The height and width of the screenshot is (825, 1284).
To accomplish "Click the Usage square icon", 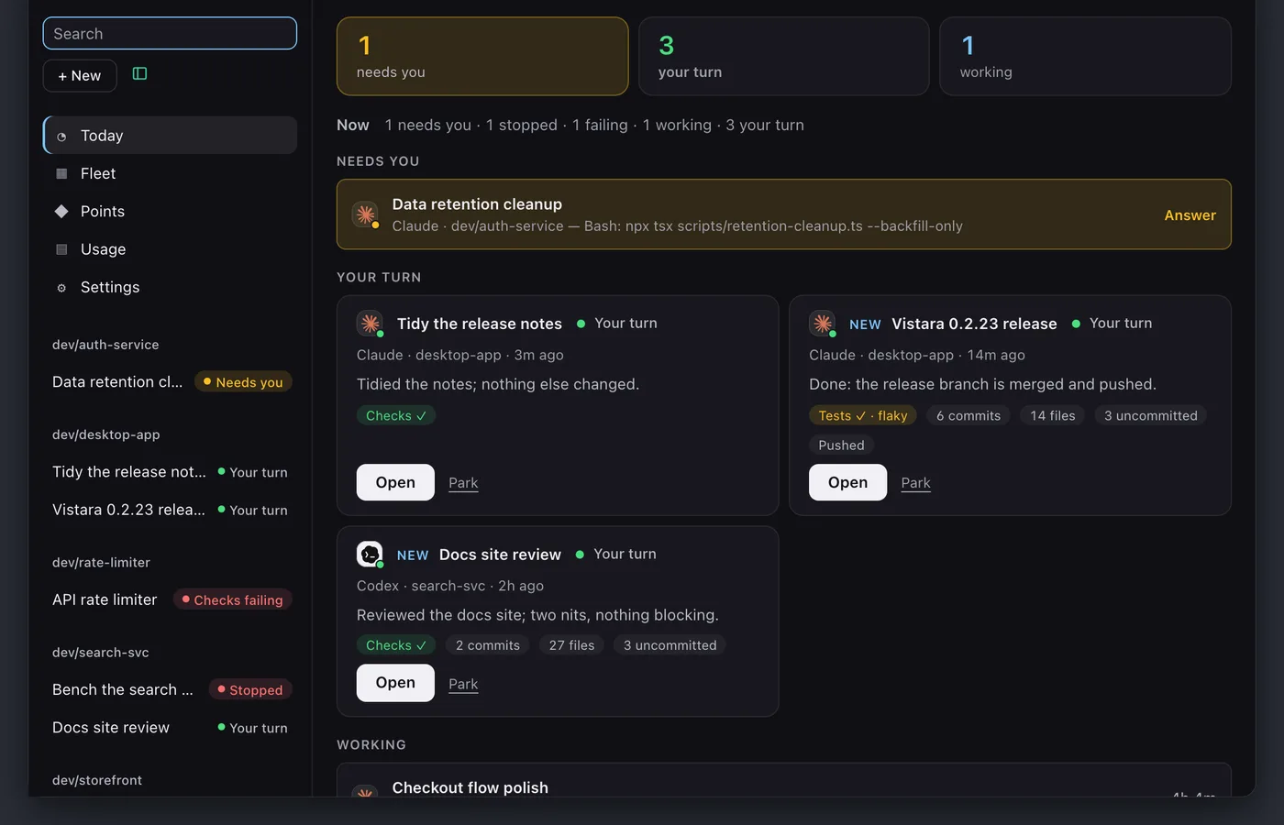I will pos(61,249).
